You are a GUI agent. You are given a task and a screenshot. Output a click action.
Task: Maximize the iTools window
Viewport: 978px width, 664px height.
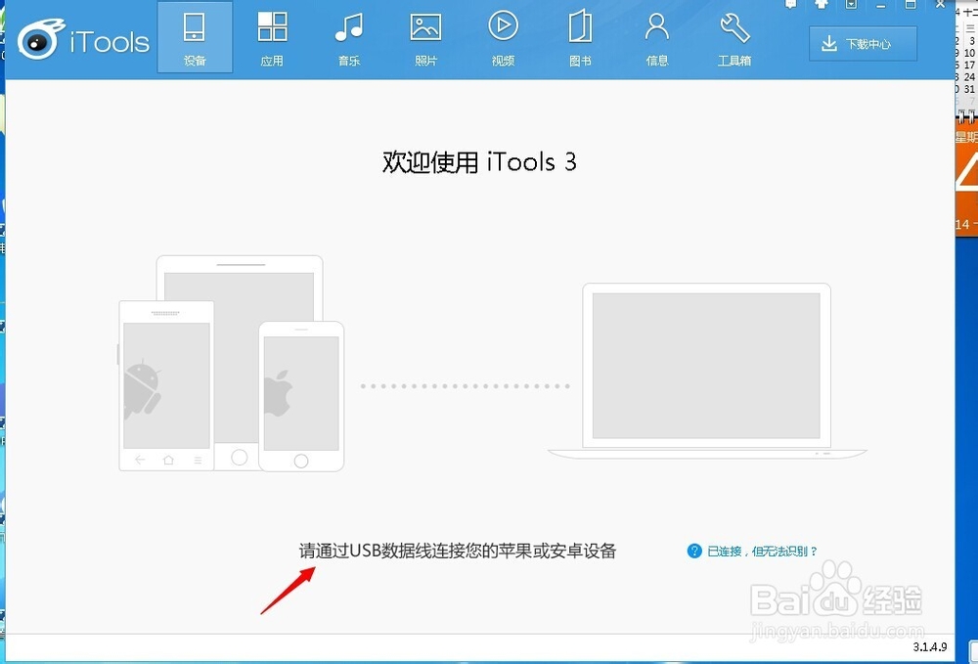tap(911, 4)
